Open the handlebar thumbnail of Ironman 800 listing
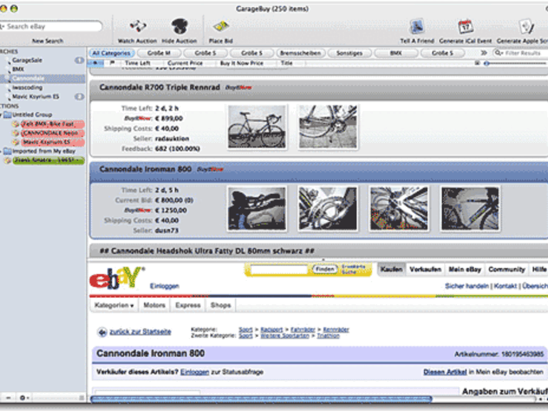This screenshot has height=411, width=548. pos(257,209)
